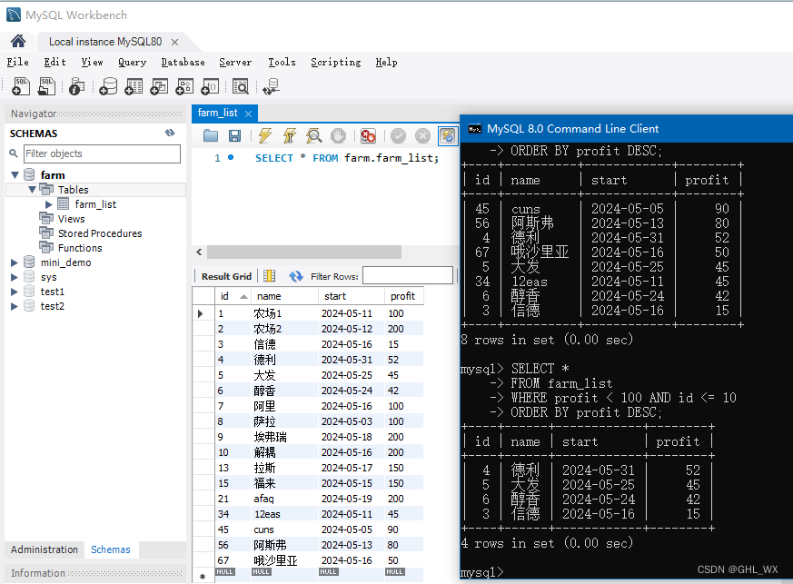This screenshot has width=793, height=584.
Task: Click the start column header
Action: 351,296
